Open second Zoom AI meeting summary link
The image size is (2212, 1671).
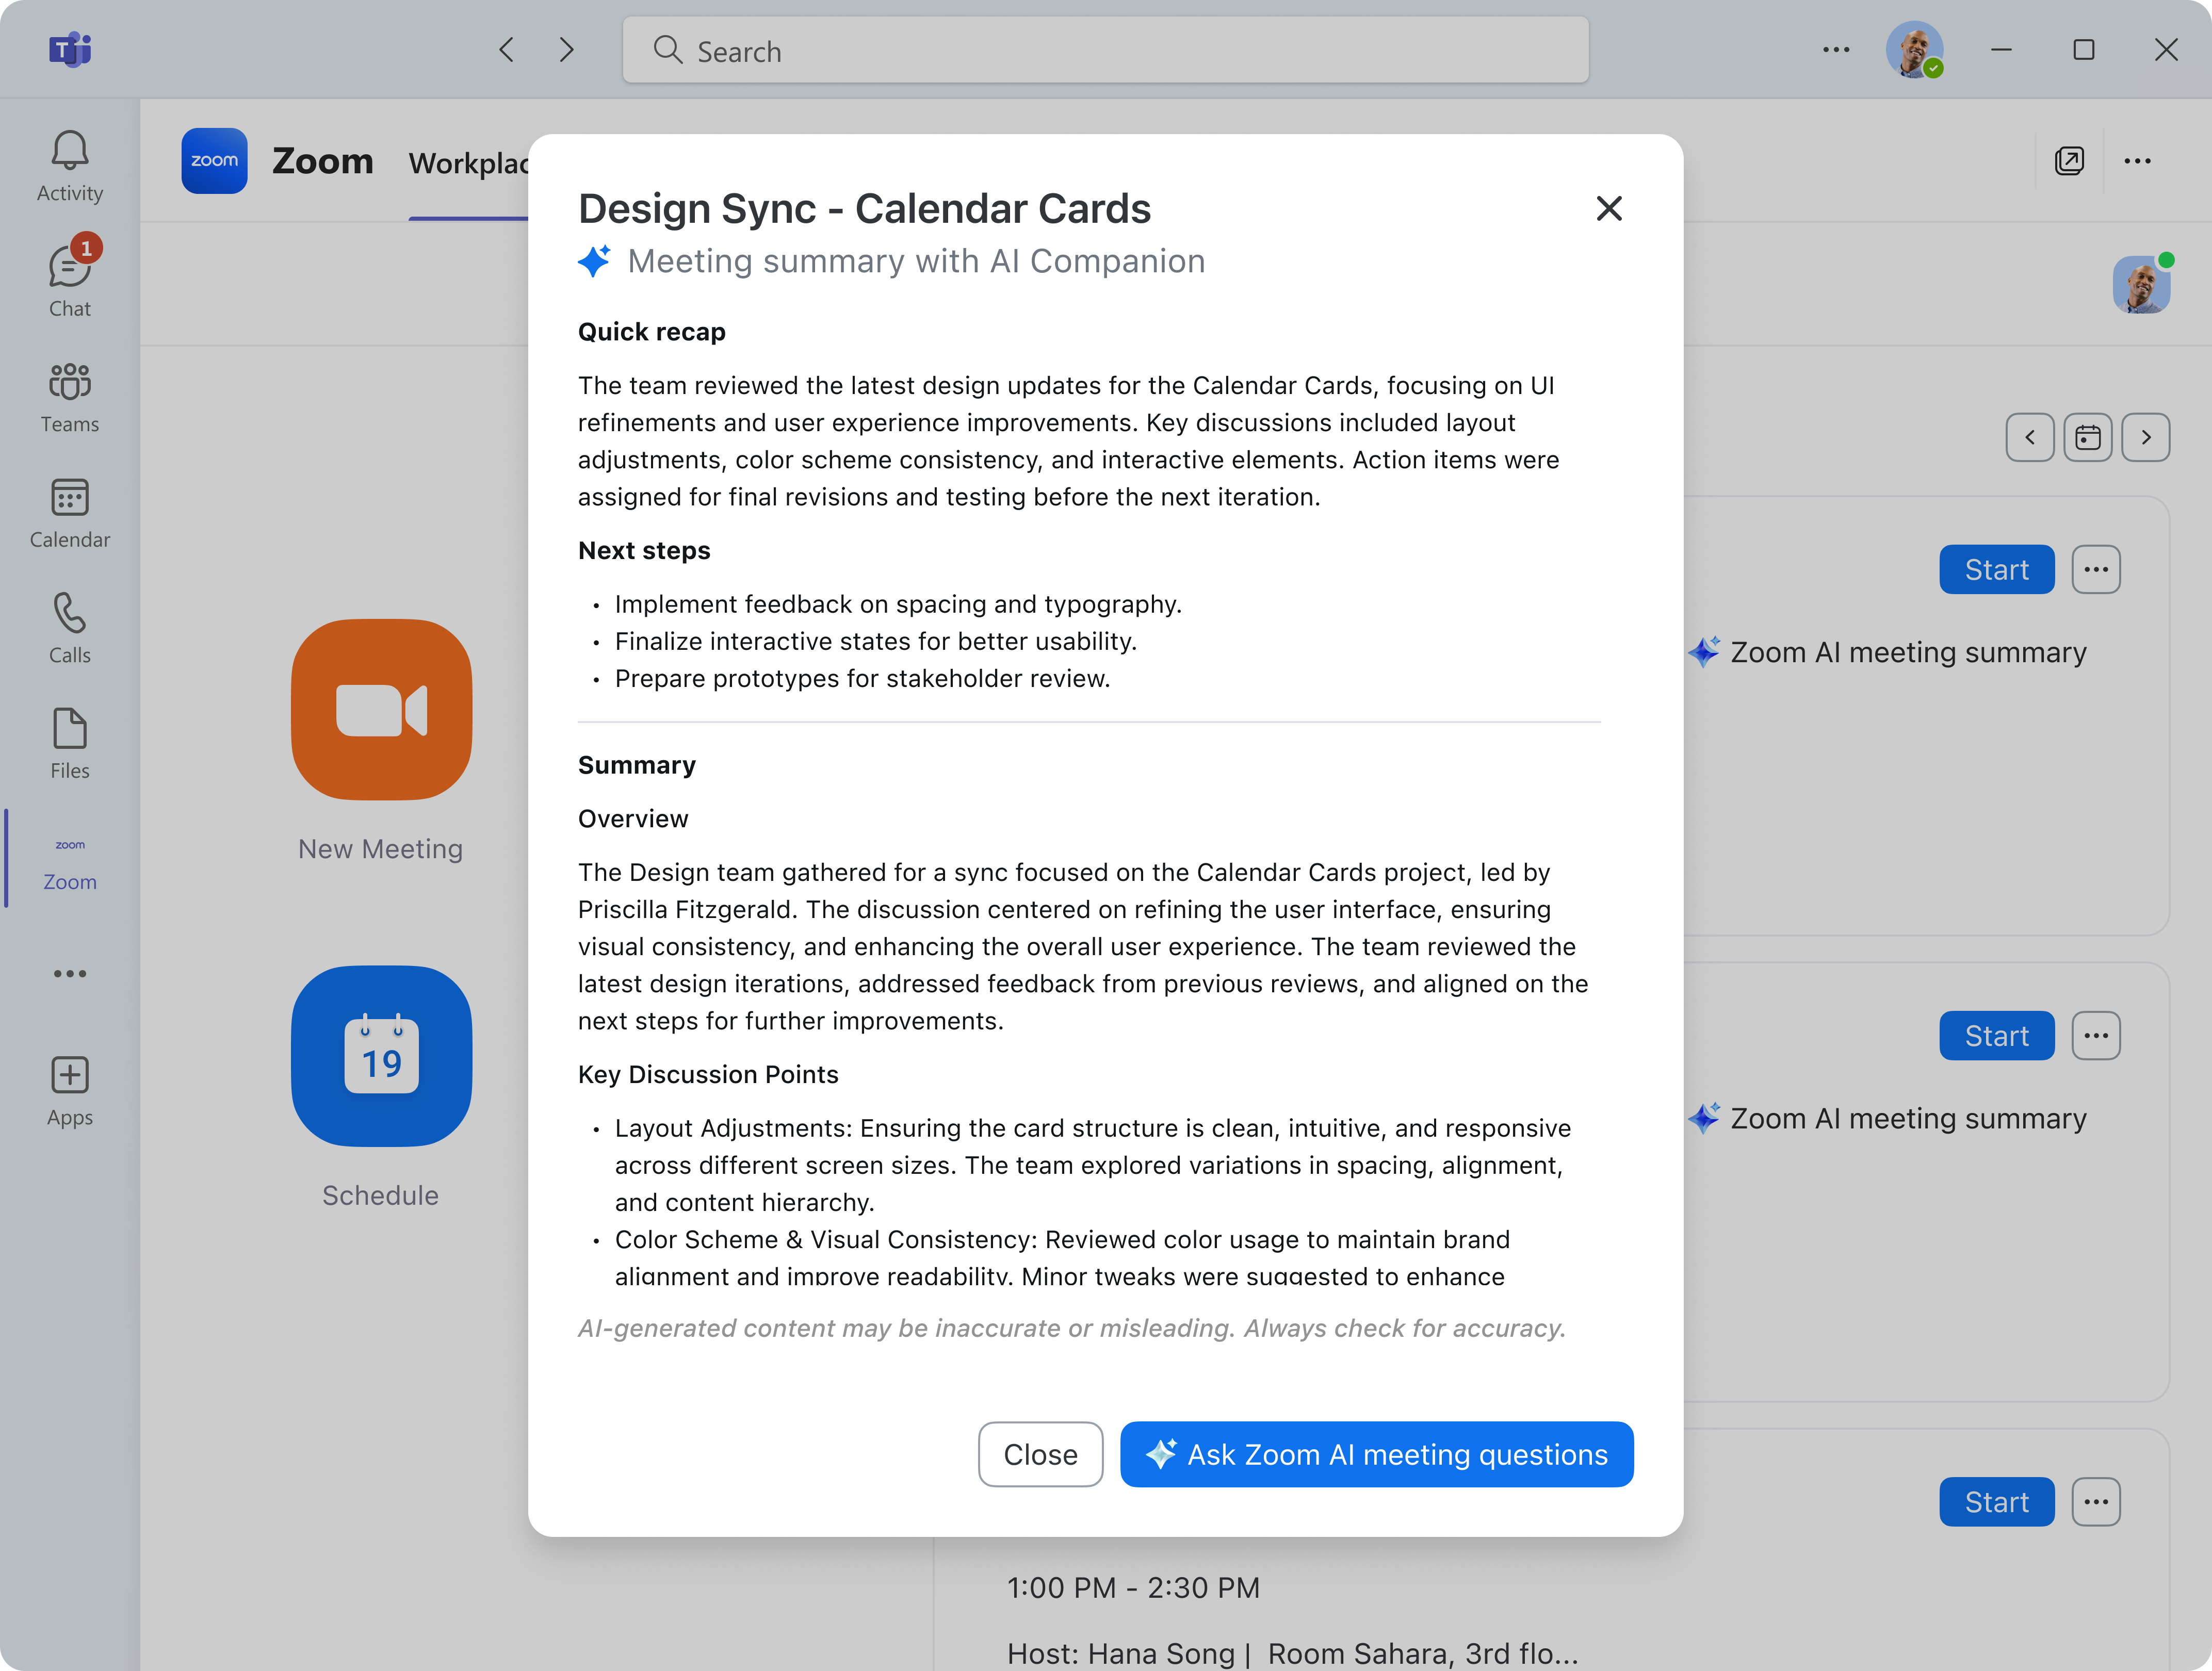point(1888,1118)
